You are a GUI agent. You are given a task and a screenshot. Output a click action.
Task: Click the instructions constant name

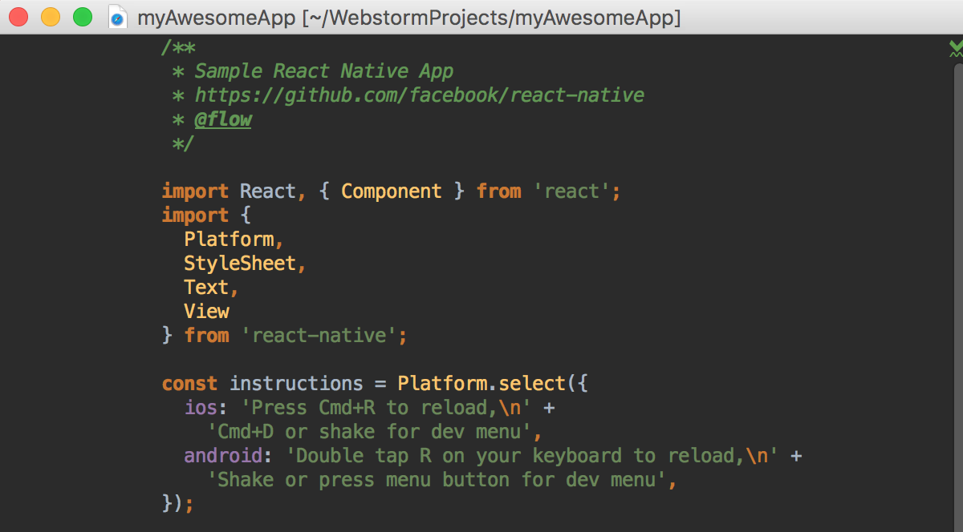tap(296, 384)
